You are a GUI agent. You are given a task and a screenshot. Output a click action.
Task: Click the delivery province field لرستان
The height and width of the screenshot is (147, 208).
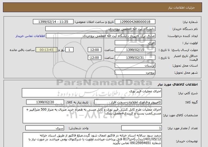pyautogui.click(x=135, y=66)
